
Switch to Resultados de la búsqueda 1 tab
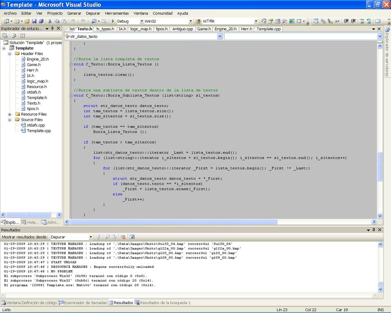tap(163, 303)
